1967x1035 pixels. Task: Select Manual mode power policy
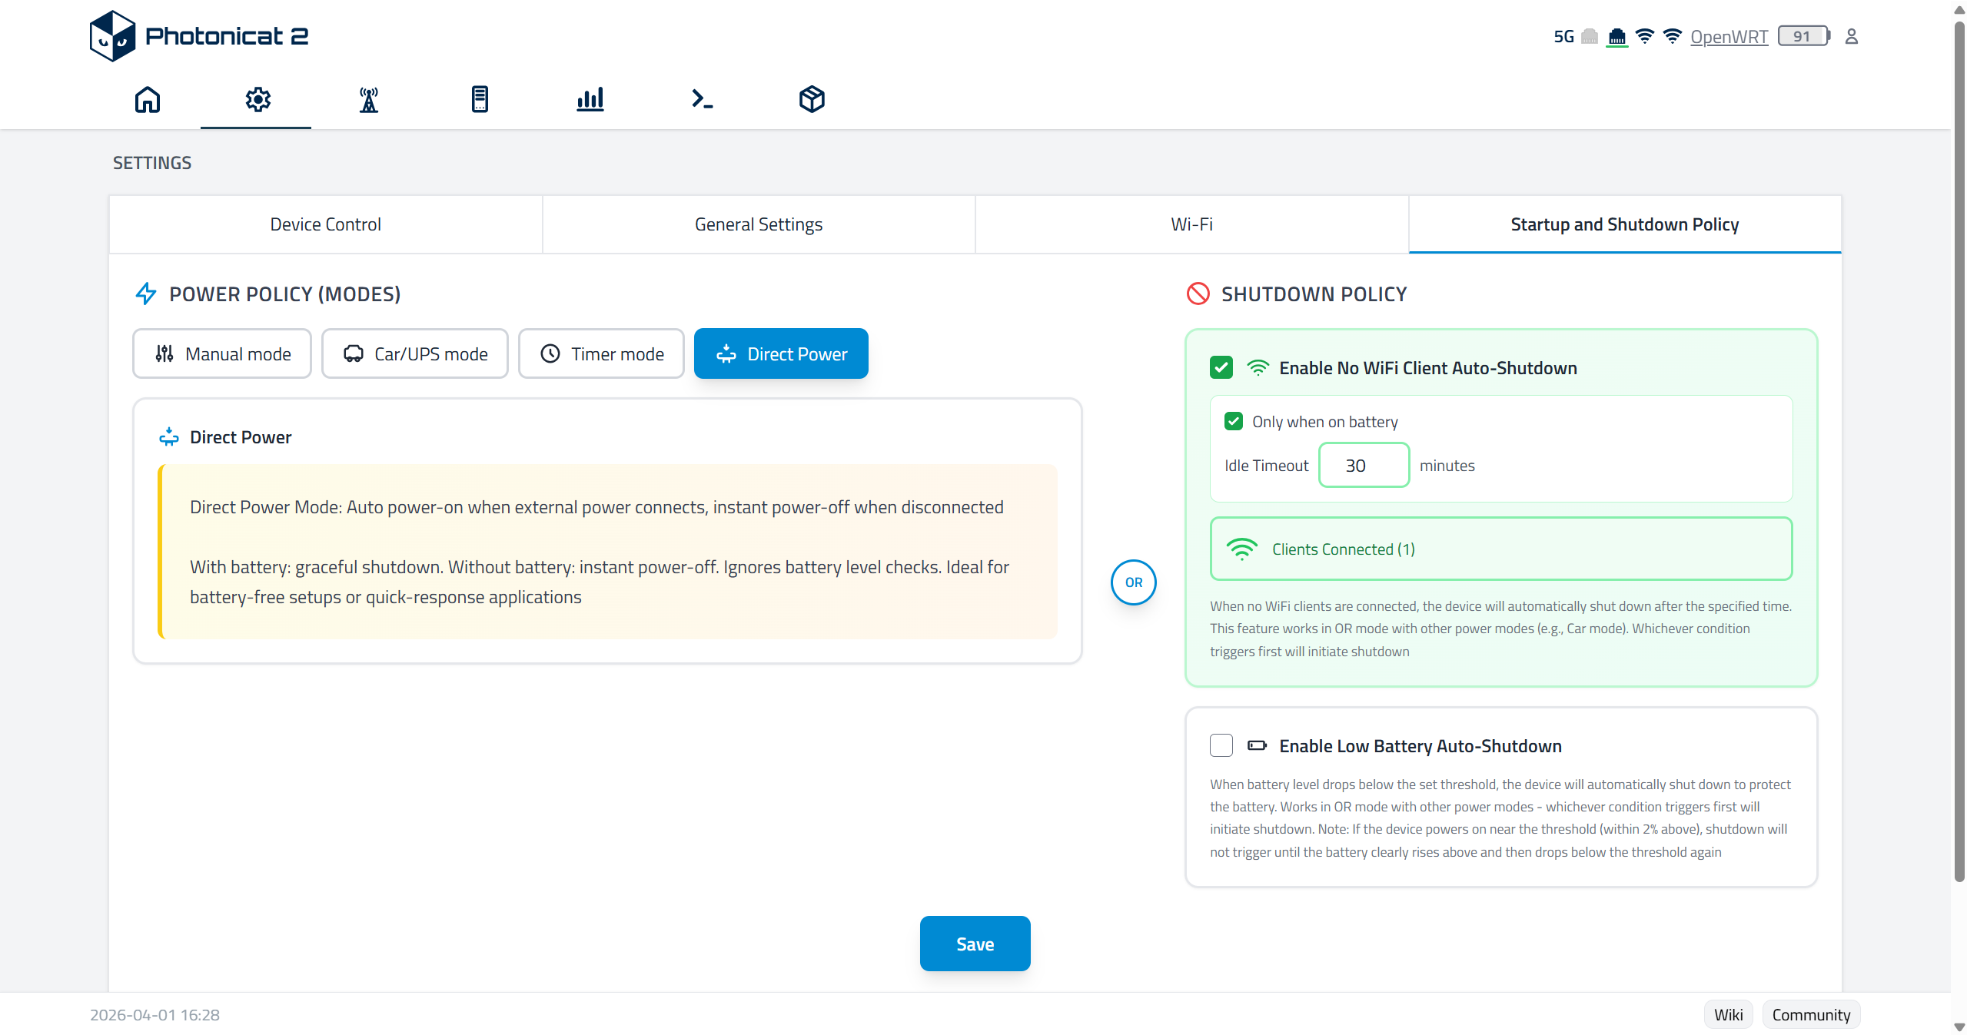(221, 353)
